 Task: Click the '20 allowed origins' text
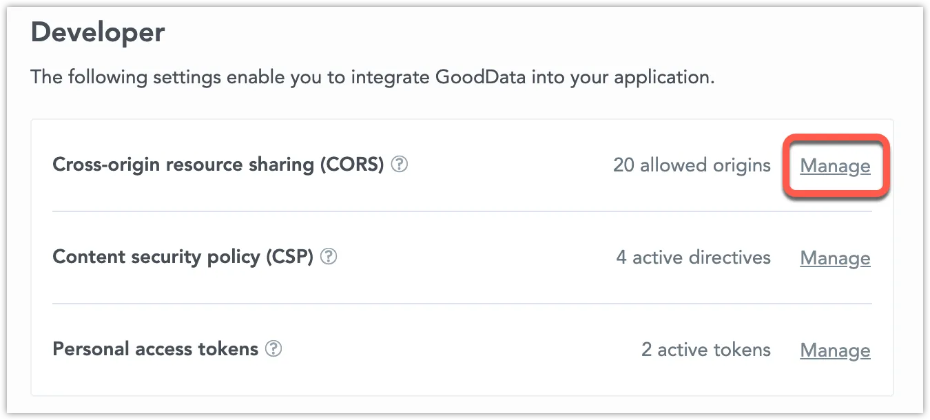click(x=692, y=165)
